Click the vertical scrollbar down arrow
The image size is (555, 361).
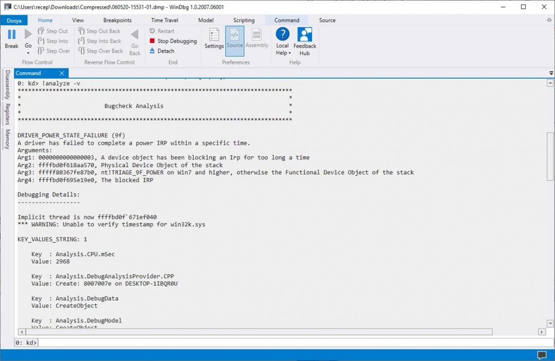click(550, 323)
